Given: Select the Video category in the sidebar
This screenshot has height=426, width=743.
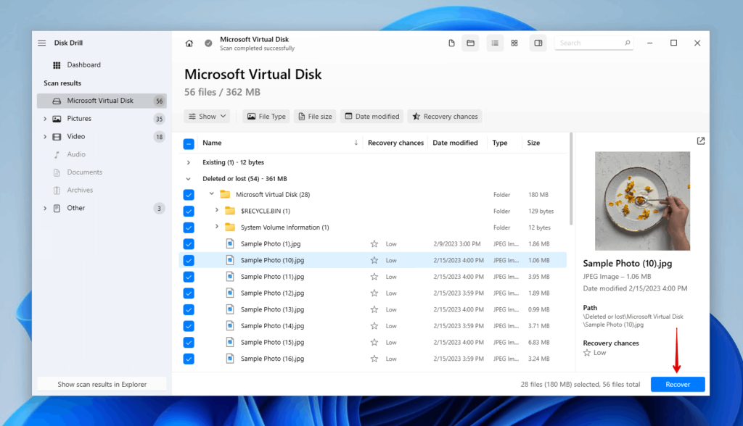Looking at the screenshot, I should (76, 136).
